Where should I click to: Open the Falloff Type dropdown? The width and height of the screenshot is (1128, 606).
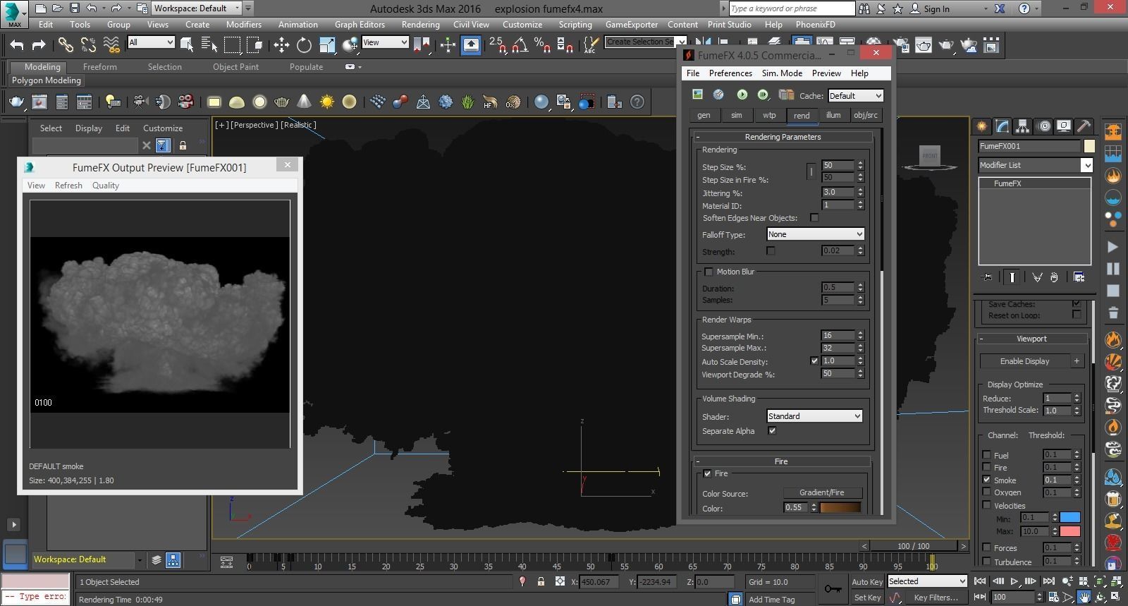815,234
